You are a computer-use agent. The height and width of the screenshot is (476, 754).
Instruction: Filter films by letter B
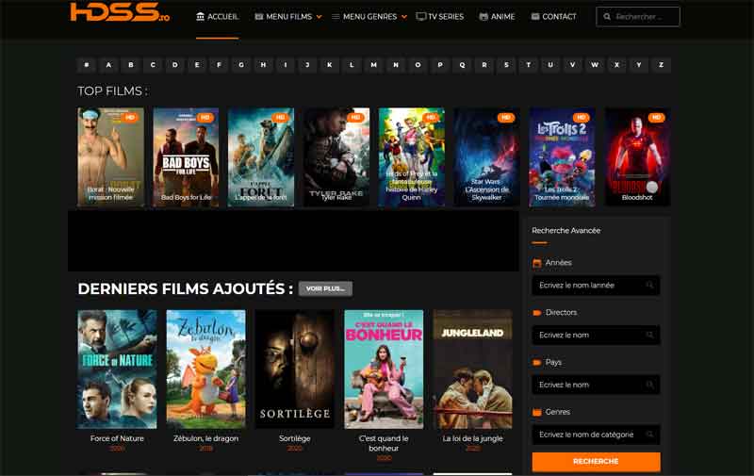[x=131, y=64]
